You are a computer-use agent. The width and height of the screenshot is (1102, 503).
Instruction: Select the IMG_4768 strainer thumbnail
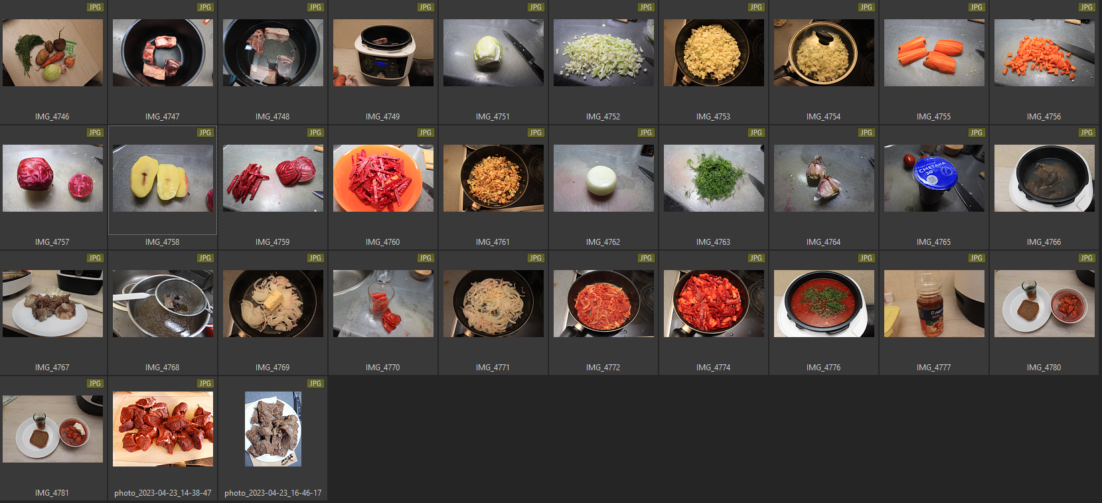pyautogui.click(x=163, y=303)
